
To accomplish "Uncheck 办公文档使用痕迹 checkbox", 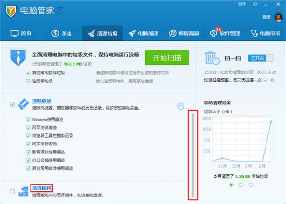I will click(x=28, y=161).
